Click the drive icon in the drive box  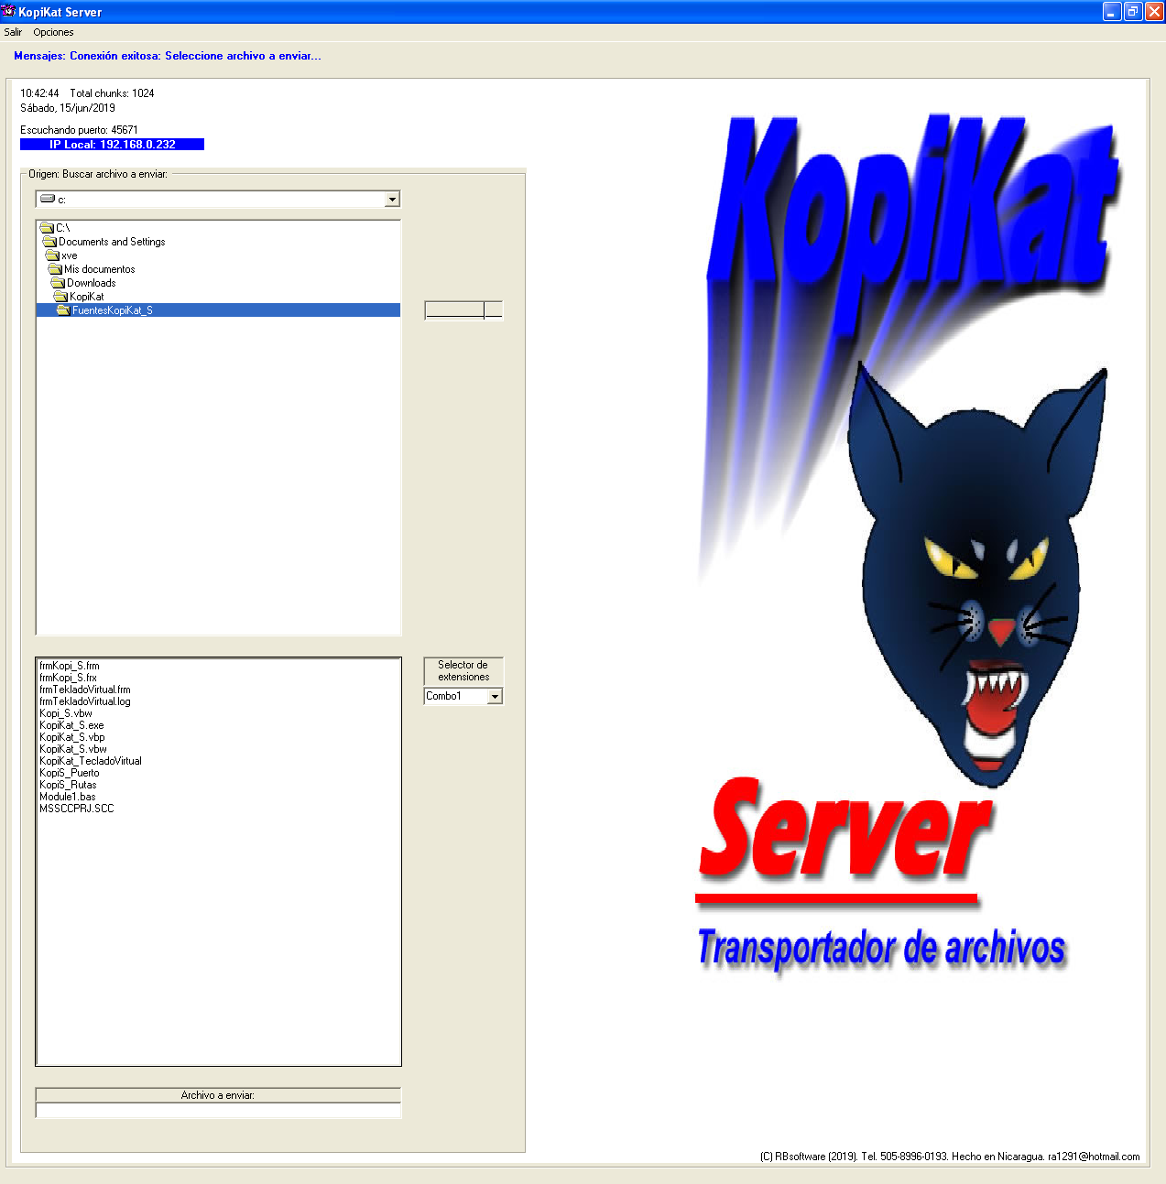tap(48, 199)
